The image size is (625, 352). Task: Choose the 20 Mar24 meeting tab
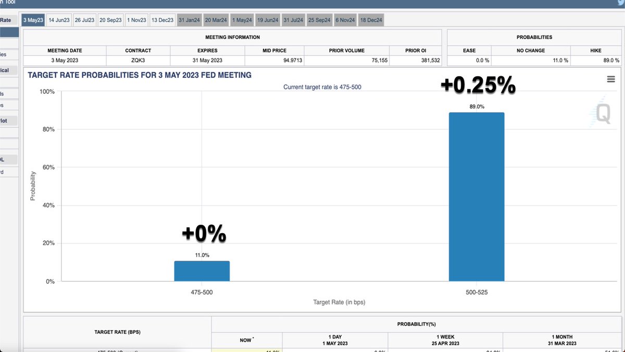pyautogui.click(x=216, y=20)
